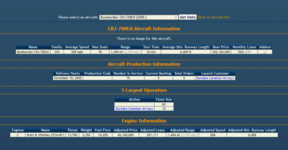The image size is (288, 150).
Task: Click the Pratt & Whitney CF34-8C1 engine name
Action: 45,135
